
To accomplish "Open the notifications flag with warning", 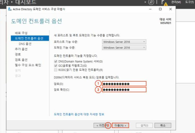I will click(164, 3).
